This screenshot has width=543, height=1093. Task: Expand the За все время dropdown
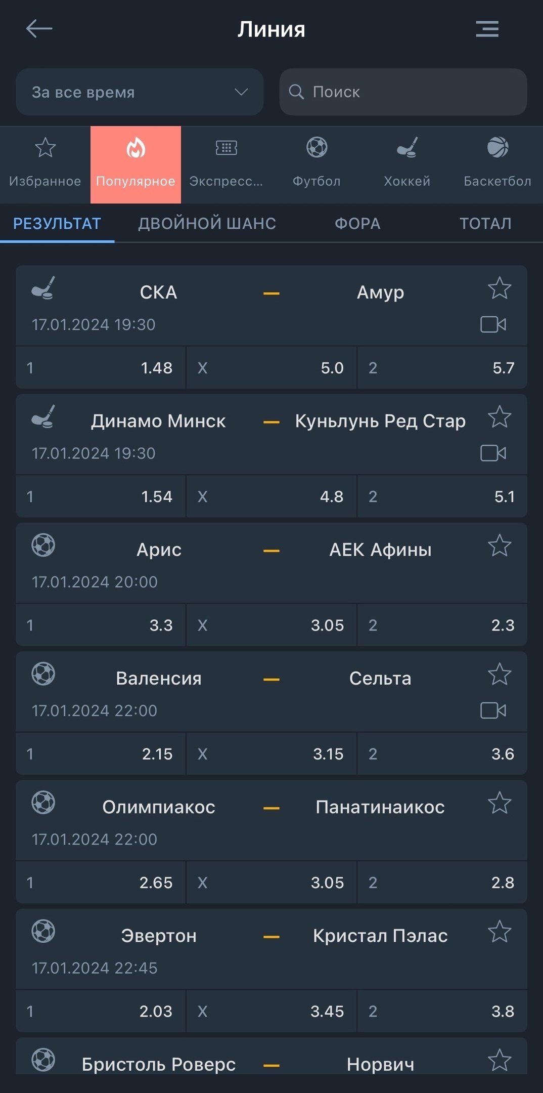[140, 92]
